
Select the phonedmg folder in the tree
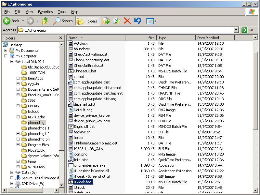coord(36,123)
